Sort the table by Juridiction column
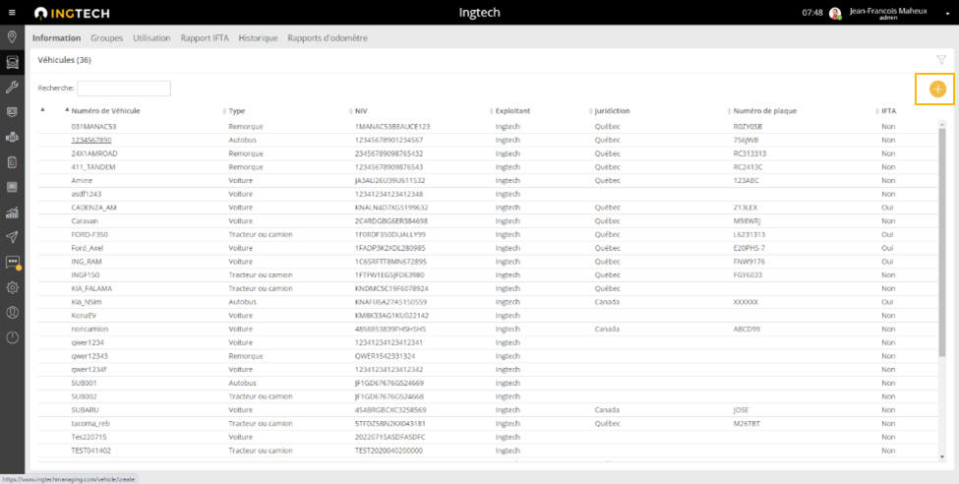 (612, 111)
